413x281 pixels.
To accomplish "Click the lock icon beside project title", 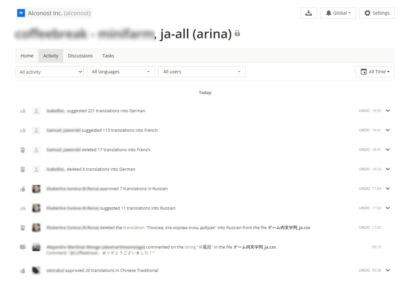I will point(237,33).
